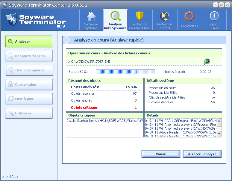
Task: Open Eléments ignorés list
Action: click(x=29, y=70)
